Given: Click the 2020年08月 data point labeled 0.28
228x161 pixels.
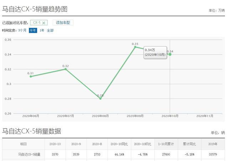Looking at the screenshot, I should point(100,99).
